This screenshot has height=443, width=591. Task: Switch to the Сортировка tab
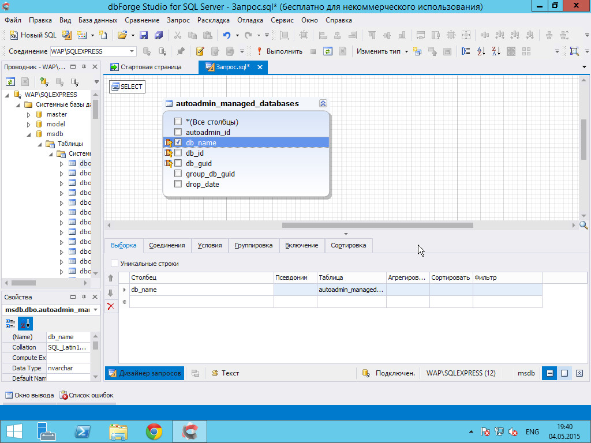point(348,245)
